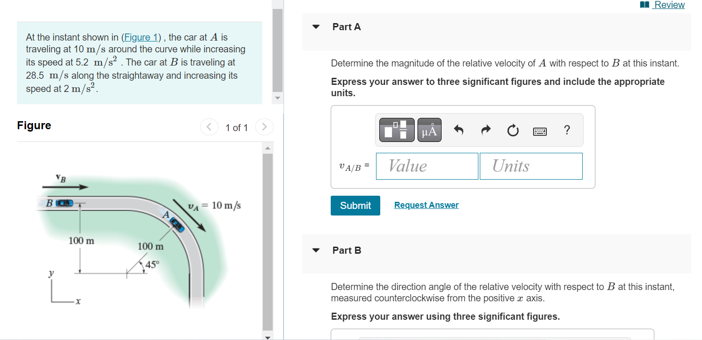This screenshot has width=702, height=340.
Task: Open the units symbol palette (μÅ)
Action: point(429,129)
